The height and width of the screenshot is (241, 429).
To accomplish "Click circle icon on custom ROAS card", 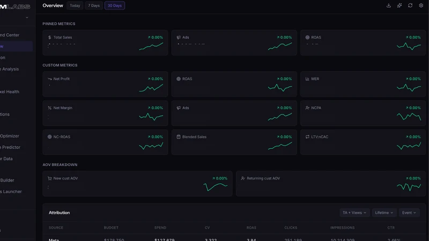I will point(179,79).
